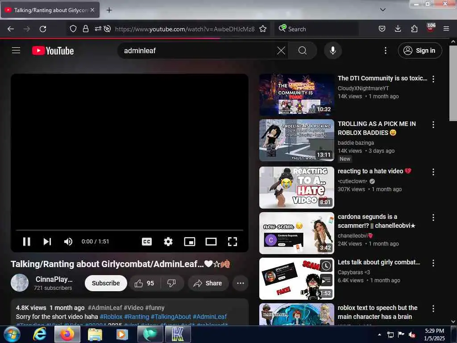Select the Talking/Ranting about Girlycombat tab
This screenshot has height=343, width=457.
pyautogui.click(x=50, y=10)
